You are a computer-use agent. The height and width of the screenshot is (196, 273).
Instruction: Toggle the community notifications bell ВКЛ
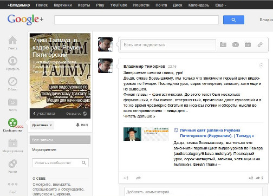82,125
